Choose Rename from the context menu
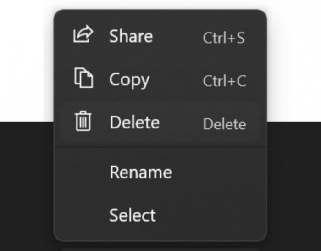The image size is (321, 251). (x=140, y=172)
